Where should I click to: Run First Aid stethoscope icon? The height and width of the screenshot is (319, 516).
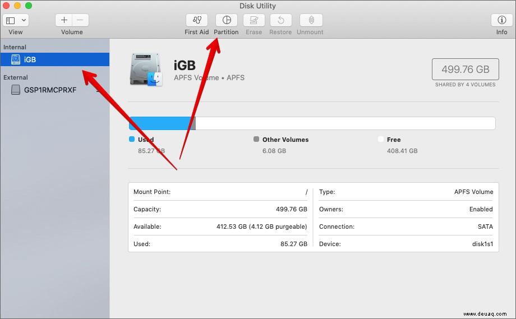197,20
